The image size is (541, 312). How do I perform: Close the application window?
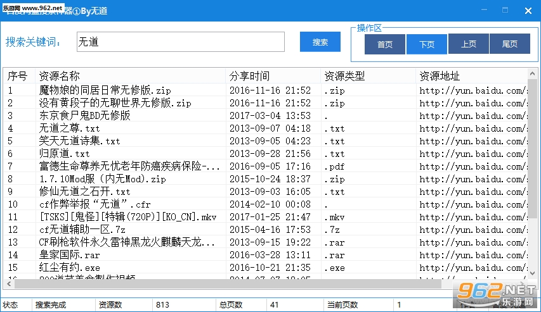point(527,11)
